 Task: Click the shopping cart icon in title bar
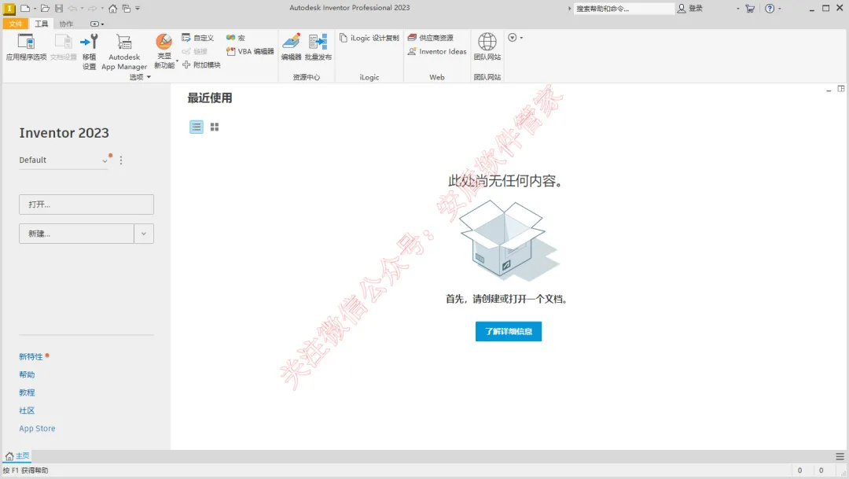tap(750, 9)
